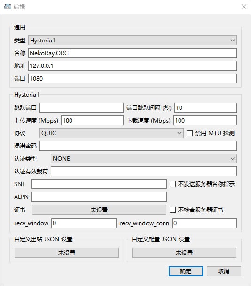Click the recv_window_conn input field

point(204,223)
